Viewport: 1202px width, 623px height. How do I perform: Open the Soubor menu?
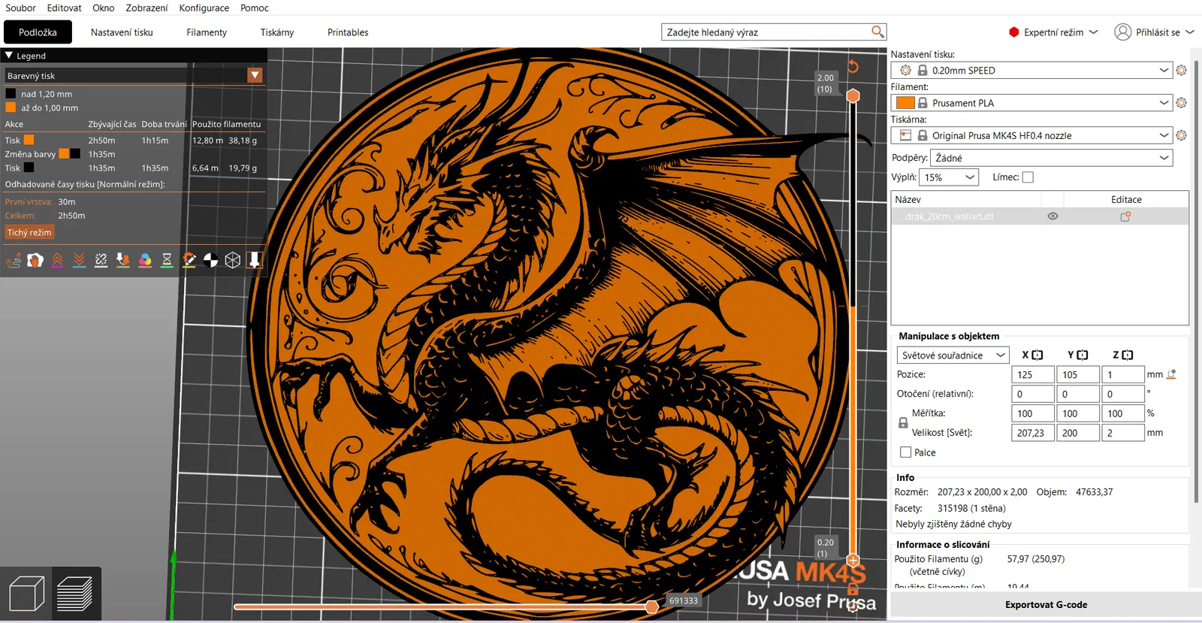point(20,8)
